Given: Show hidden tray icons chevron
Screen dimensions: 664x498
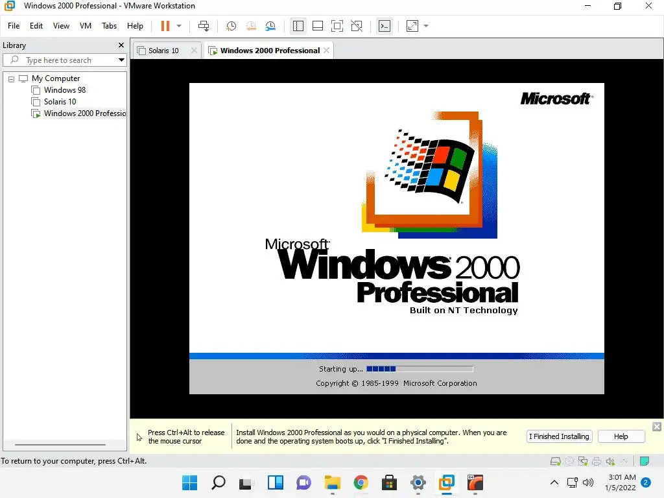Looking at the screenshot, I should tap(554, 482).
